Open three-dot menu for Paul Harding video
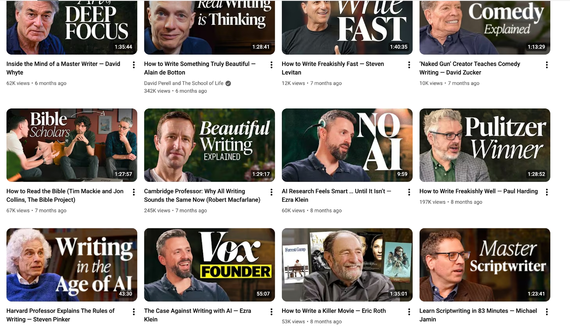570x327 pixels. [x=547, y=192]
